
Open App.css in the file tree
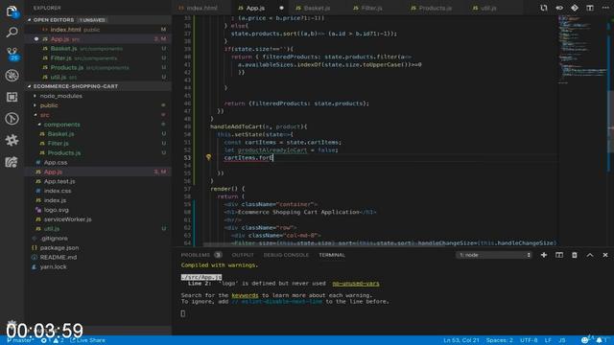[x=99, y=162]
